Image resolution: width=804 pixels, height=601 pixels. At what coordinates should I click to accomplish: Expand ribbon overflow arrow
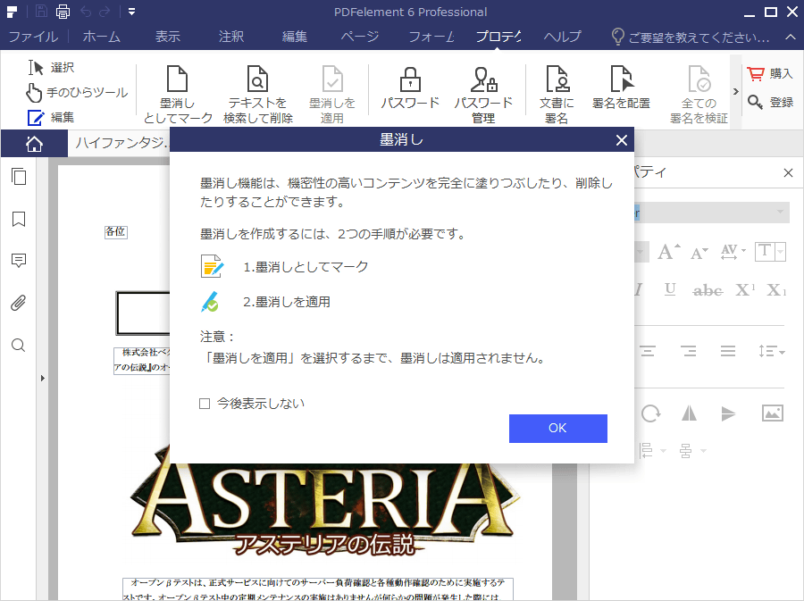[x=736, y=91]
